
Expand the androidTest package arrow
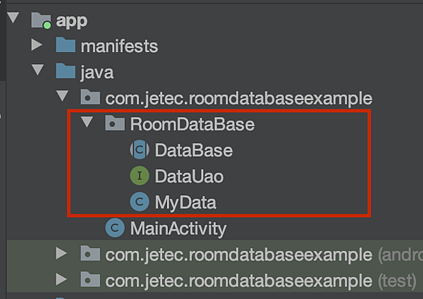[x=61, y=253]
